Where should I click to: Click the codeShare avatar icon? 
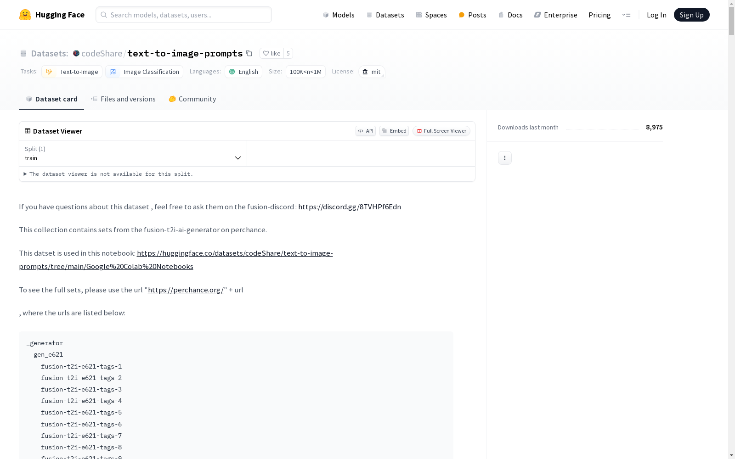click(76, 53)
